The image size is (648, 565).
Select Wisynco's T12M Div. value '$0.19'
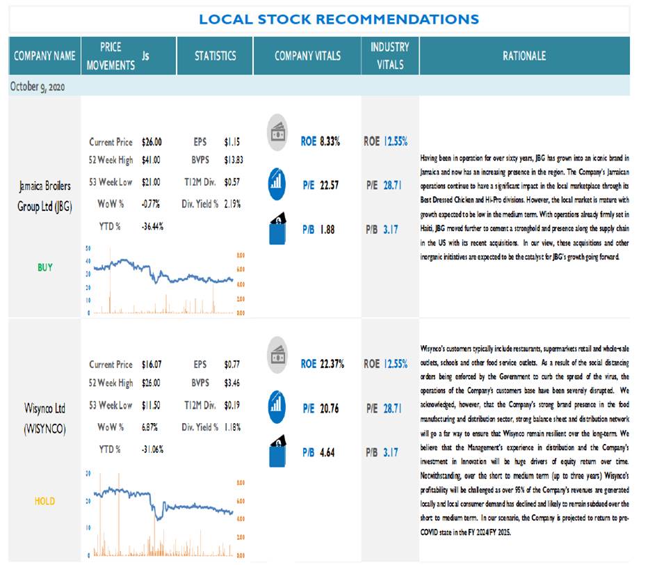tap(232, 405)
